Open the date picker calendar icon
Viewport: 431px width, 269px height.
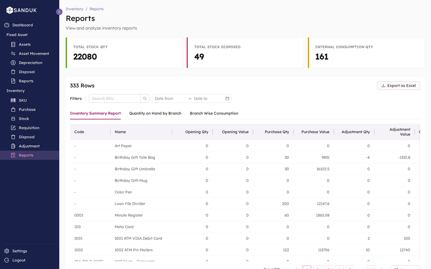227,98
